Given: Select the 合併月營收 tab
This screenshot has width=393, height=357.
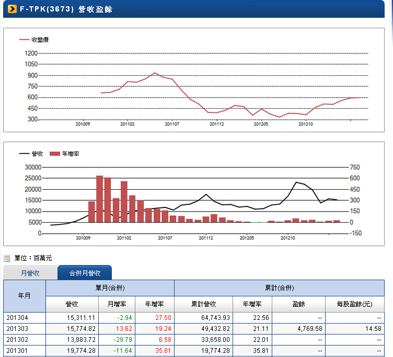Looking at the screenshot, I should tap(85, 273).
